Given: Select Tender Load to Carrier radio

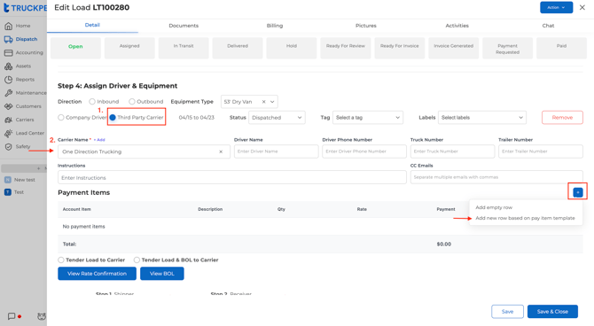Looking at the screenshot, I should 61,260.
